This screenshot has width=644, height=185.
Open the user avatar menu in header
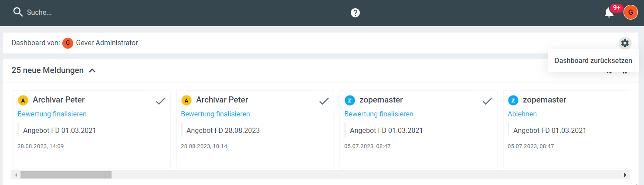630,13
